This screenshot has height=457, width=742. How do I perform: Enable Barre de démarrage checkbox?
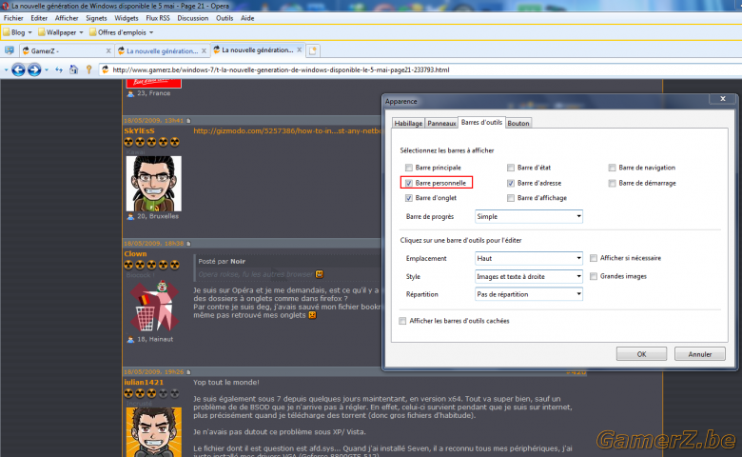[612, 183]
